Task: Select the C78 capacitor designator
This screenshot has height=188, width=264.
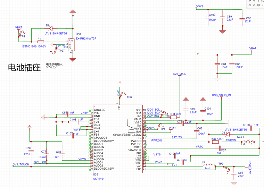Action: pos(28,148)
